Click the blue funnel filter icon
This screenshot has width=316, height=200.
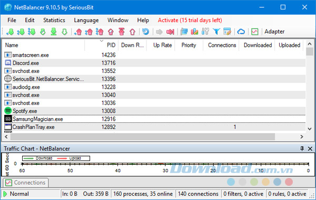(x=216, y=31)
